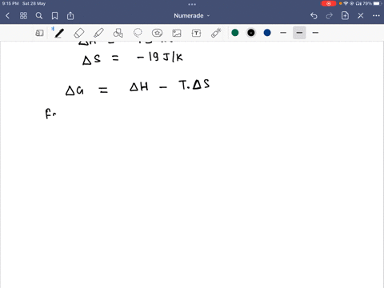
Task: Tap the handwritten ΔG equation on the page
Action: pyautogui.click(x=138, y=87)
